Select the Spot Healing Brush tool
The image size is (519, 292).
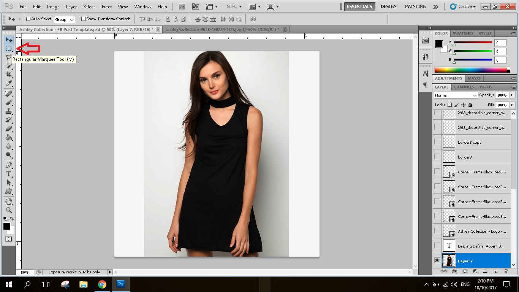click(9, 94)
